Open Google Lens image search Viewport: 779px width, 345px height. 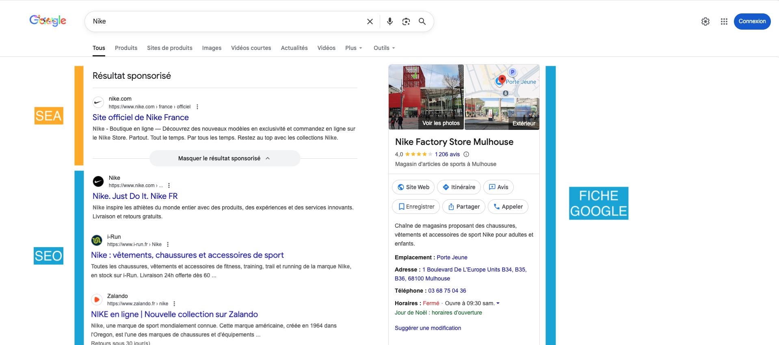click(406, 22)
